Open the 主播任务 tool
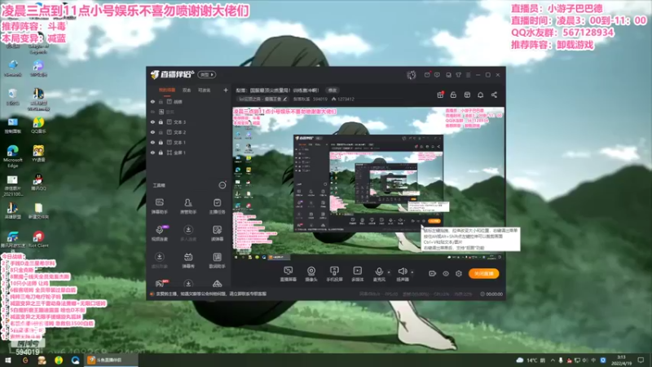This screenshot has width=652, height=367. click(217, 206)
